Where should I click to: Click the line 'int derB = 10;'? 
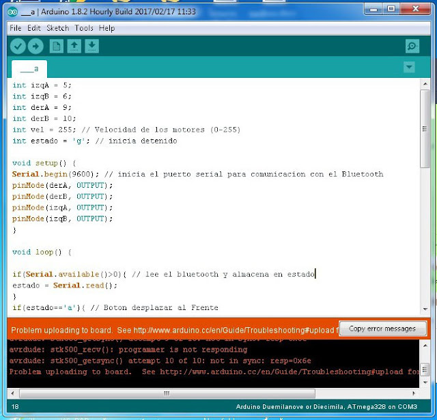pyautogui.click(x=44, y=119)
